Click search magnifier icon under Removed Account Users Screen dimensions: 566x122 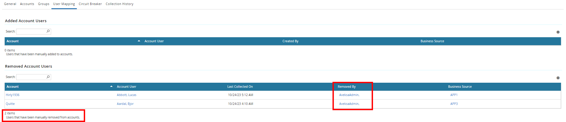48,77
